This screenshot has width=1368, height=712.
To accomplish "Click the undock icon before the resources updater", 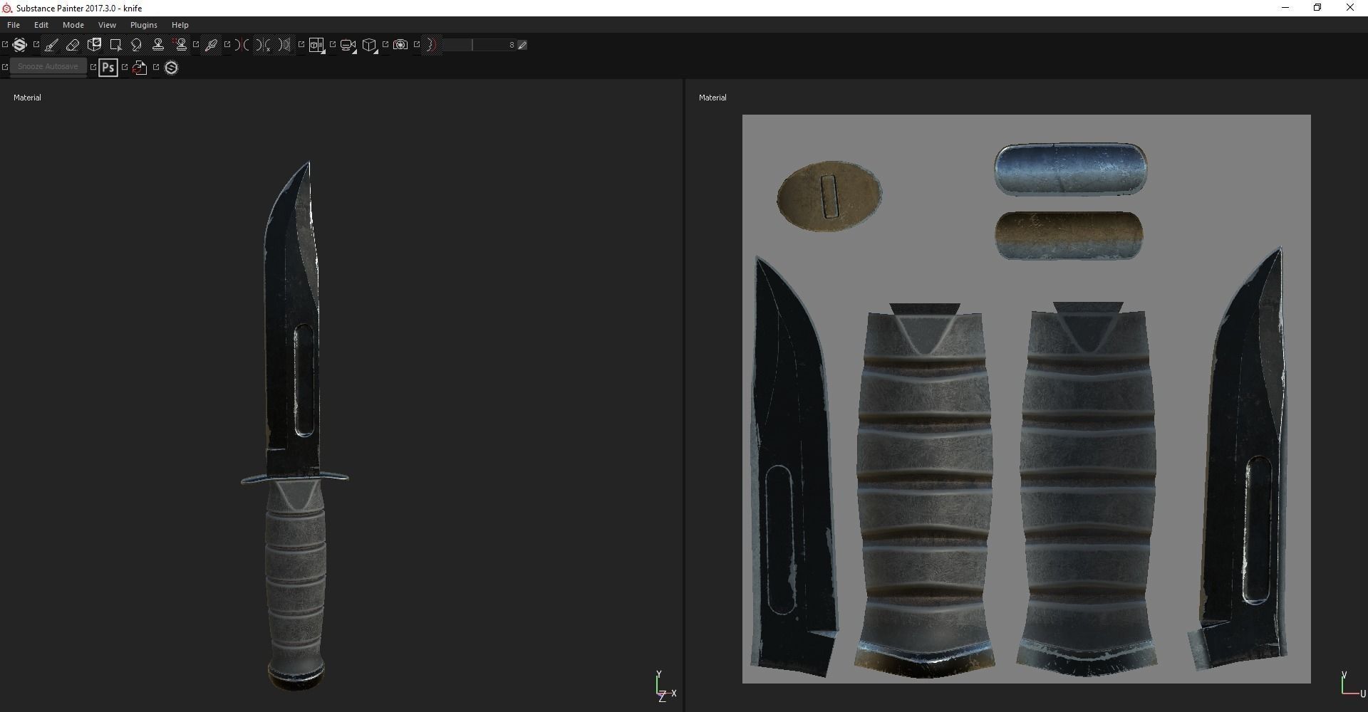I will pyautogui.click(x=124, y=67).
